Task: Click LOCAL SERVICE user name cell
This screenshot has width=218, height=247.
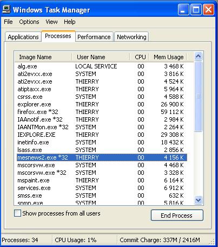Action: point(96,66)
